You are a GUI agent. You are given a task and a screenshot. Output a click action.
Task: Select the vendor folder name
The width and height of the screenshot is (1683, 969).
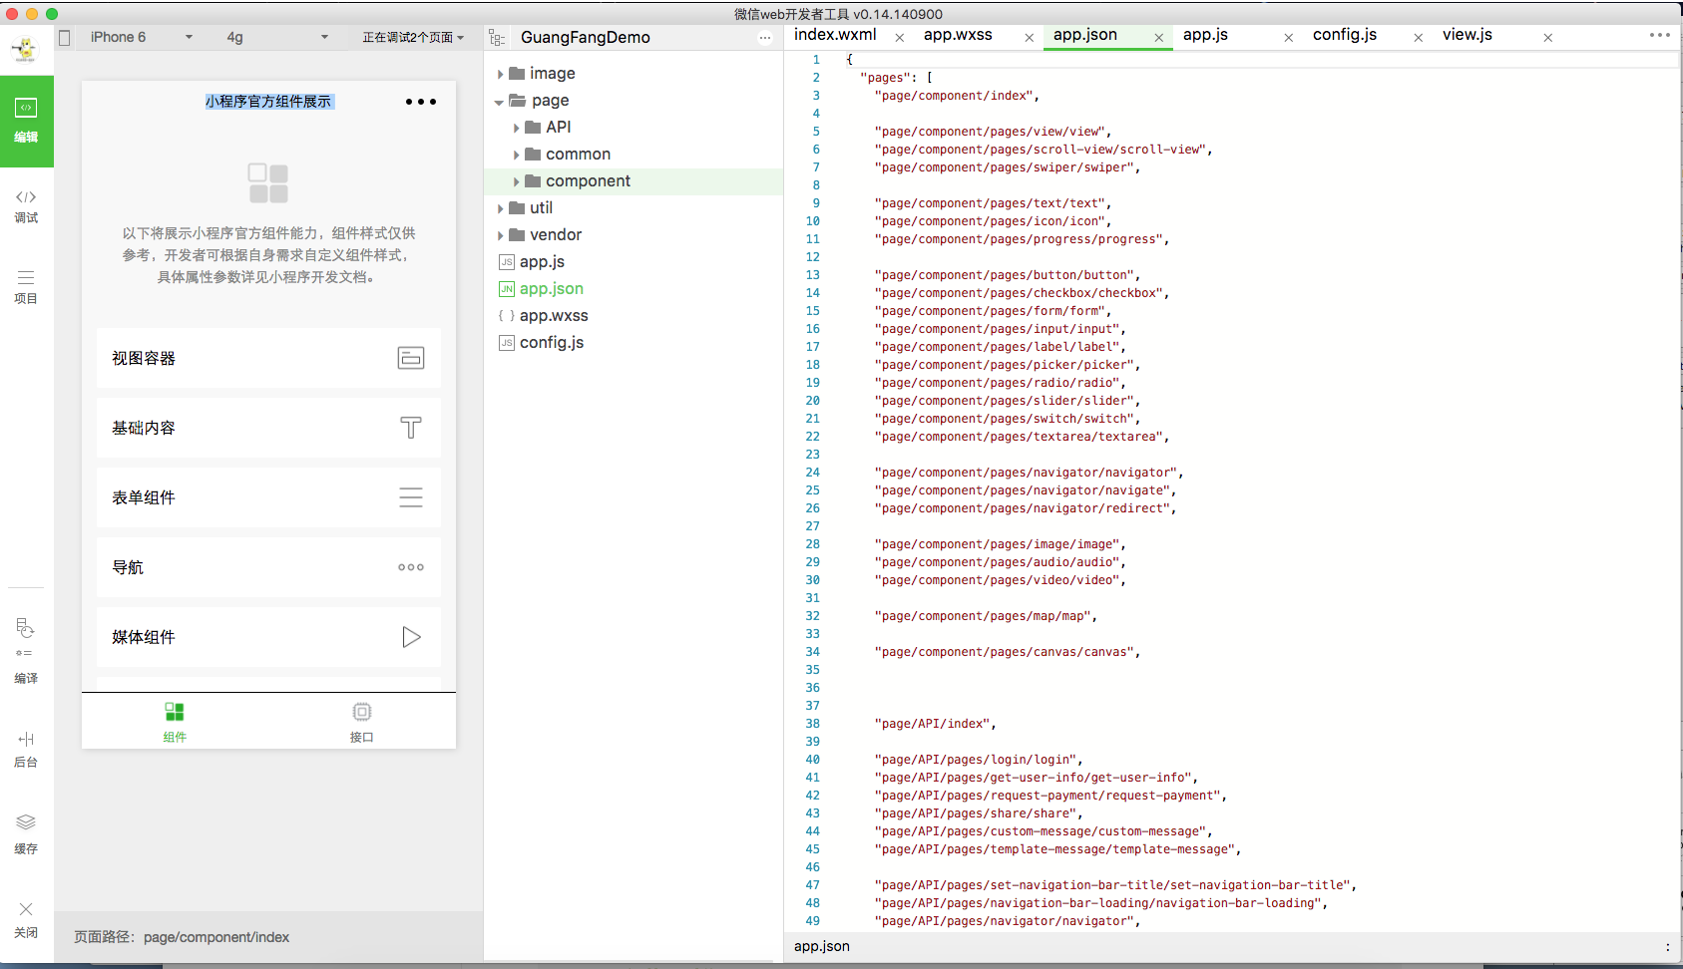[x=556, y=235]
